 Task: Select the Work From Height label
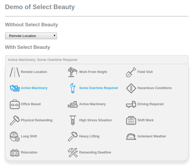coord(93,72)
